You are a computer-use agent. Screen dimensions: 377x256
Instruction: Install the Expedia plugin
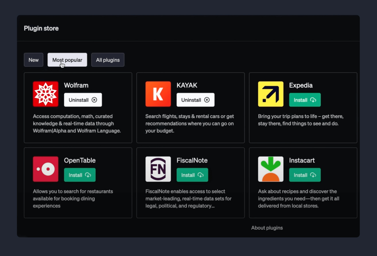click(x=305, y=100)
